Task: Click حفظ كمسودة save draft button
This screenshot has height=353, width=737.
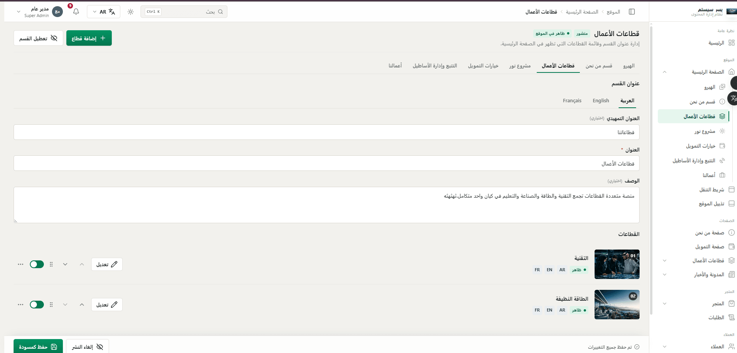Action: pyautogui.click(x=38, y=347)
